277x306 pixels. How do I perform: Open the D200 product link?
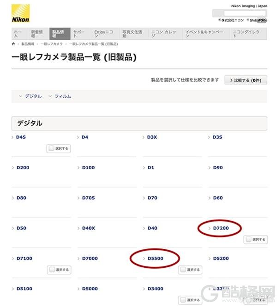[x=23, y=168]
